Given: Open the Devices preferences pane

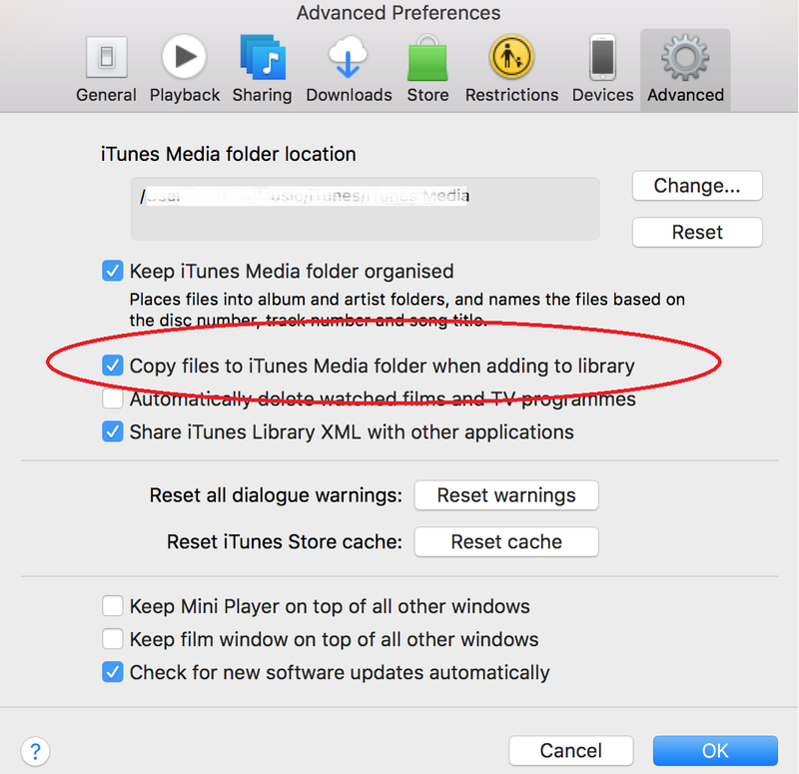Looking at the screenshot, I should tap(602, 69).
